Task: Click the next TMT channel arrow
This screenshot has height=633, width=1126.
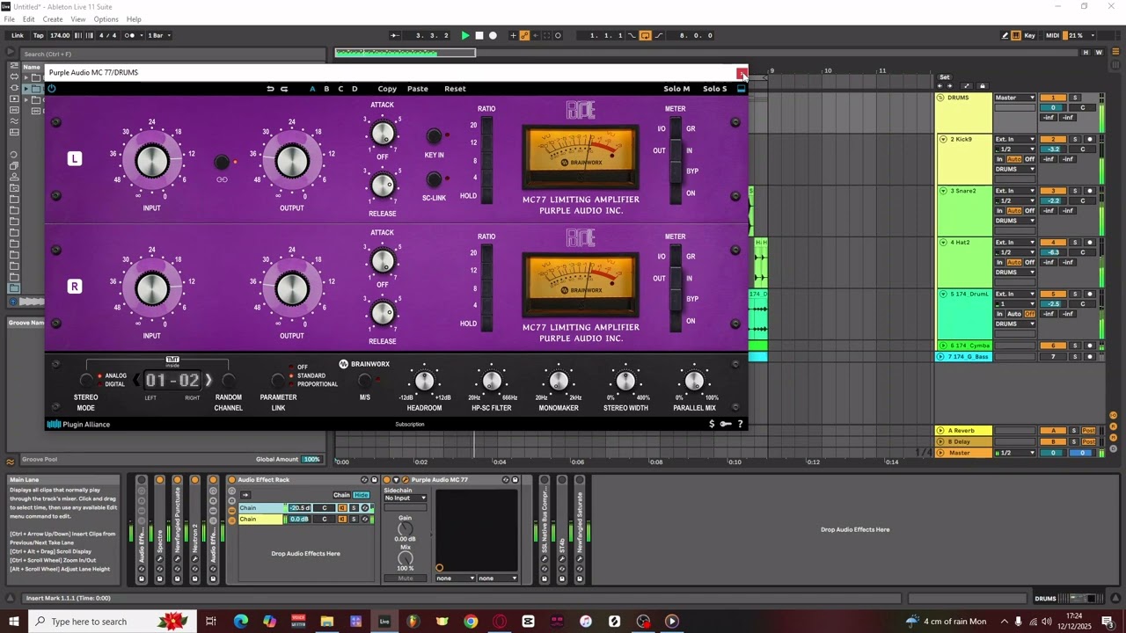Action: [x=208, y=381]
